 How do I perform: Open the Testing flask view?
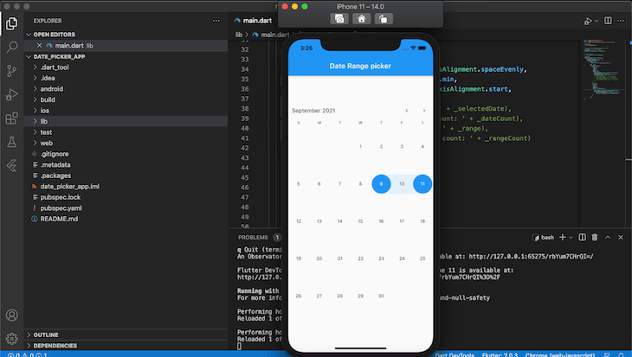click(12, 141)
